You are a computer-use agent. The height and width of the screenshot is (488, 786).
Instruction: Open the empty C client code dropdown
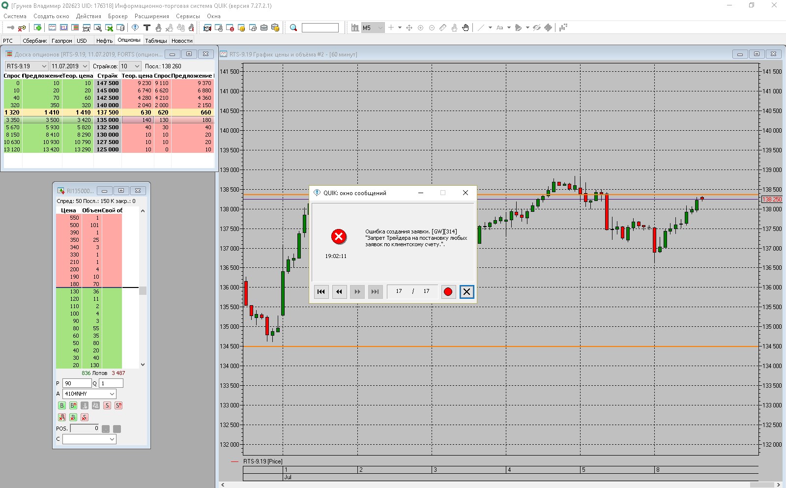(89, 439)
